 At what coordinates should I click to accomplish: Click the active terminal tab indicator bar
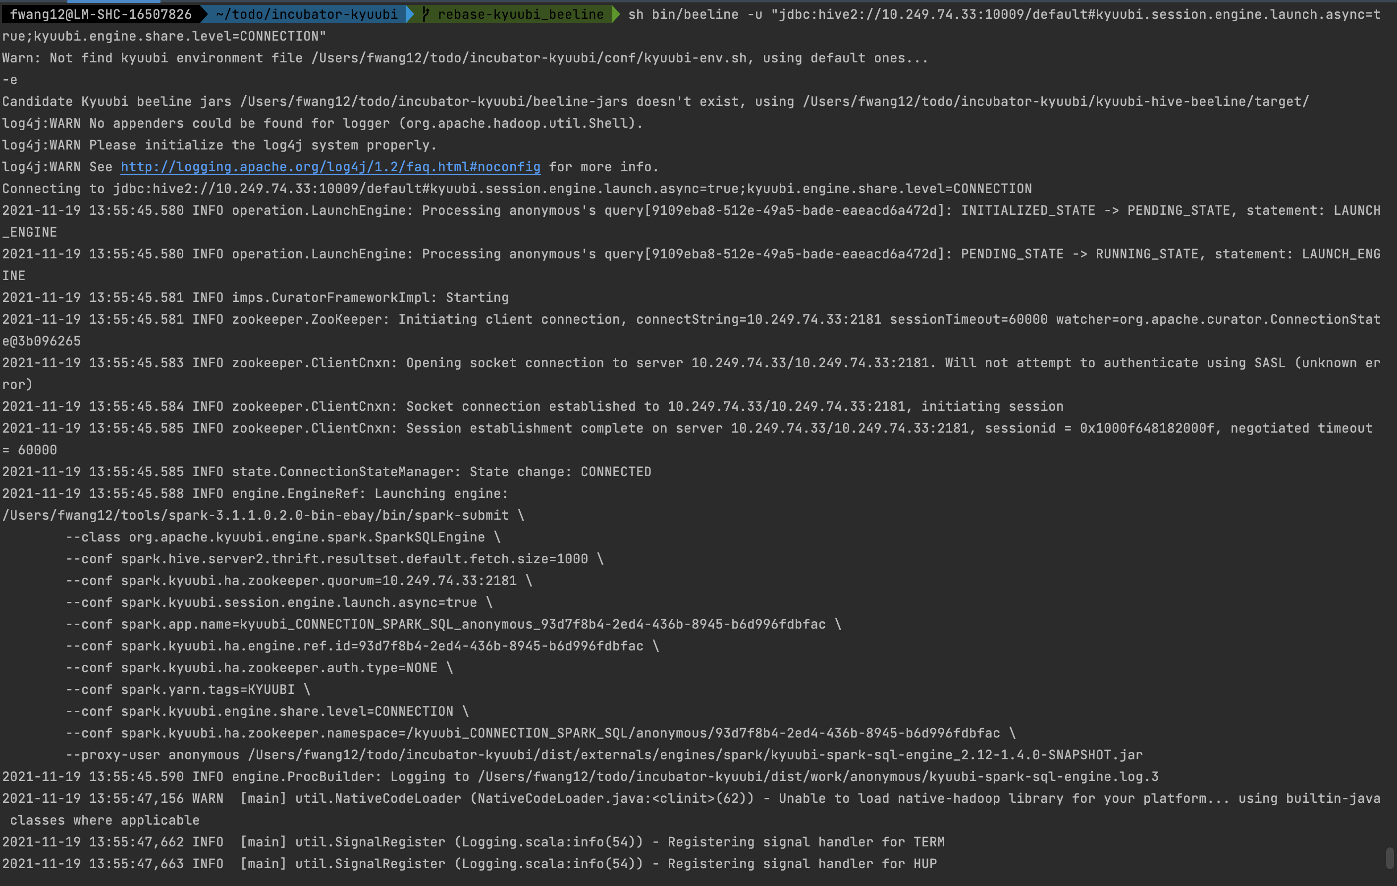click(x=114, y=2)
